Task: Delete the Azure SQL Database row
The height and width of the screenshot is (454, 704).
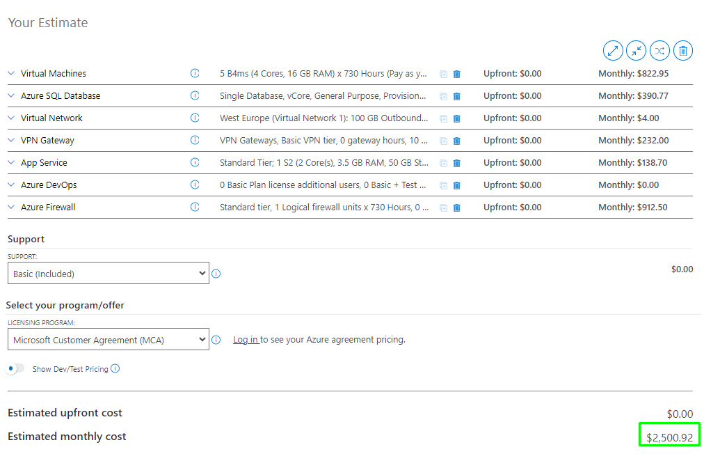Action: pyautogui.click(x=456, y=96)
